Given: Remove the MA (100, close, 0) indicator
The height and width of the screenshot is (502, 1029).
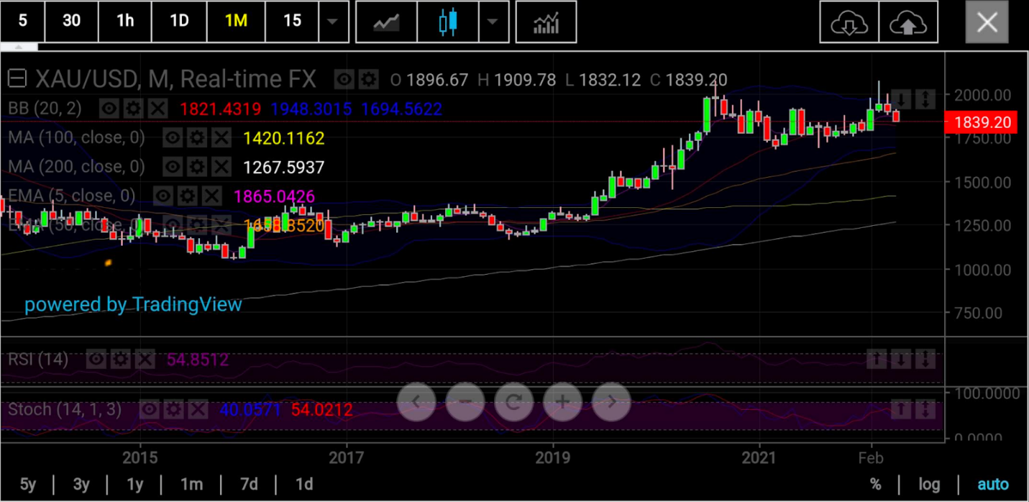Looking at the screenshot, I should click(x=221, y=137).
